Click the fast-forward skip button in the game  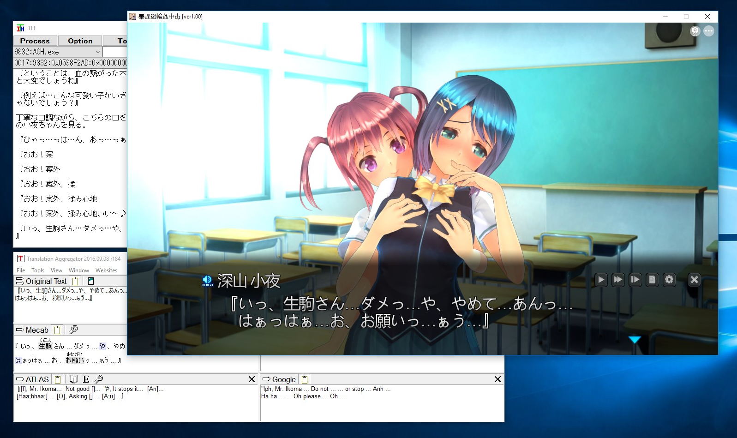coord(618,279)
